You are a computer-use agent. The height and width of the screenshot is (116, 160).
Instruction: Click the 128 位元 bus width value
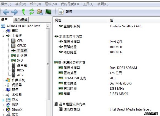116,73
